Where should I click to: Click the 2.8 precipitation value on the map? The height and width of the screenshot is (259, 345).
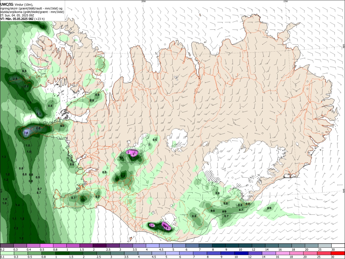click(38, 128)
